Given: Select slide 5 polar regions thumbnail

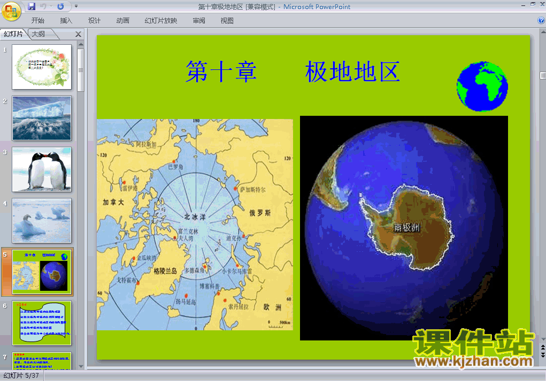Looking at the screenshot, I should (42, 272).
